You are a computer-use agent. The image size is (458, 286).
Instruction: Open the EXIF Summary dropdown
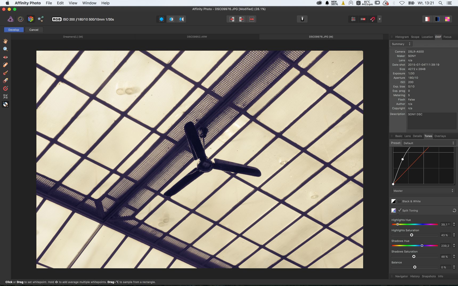401,44
